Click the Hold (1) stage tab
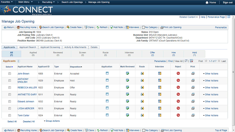 click(x=194, y=54)
